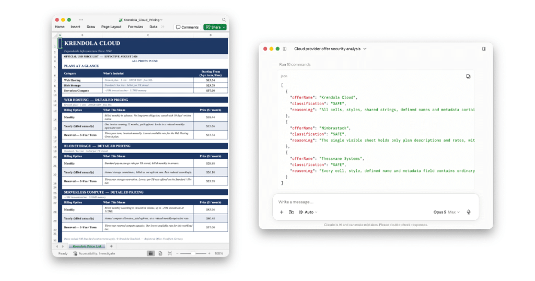Open search in the Excel title bar
This screenshot has height=281, width=535.
pos(224,20)
